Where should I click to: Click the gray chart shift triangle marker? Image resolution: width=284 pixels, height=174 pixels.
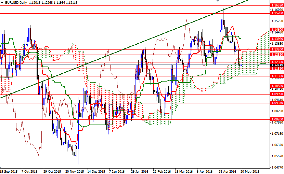click(x=218, y=1)
